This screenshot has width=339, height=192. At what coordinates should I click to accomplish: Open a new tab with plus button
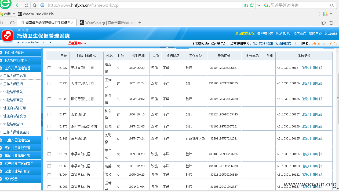(x=140, y=22)
